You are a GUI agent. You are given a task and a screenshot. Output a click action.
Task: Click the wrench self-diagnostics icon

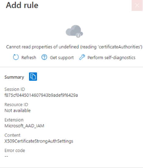pos(82,57)
